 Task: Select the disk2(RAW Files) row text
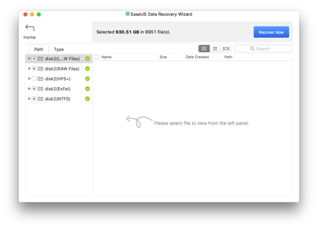(x=62, y=69)
